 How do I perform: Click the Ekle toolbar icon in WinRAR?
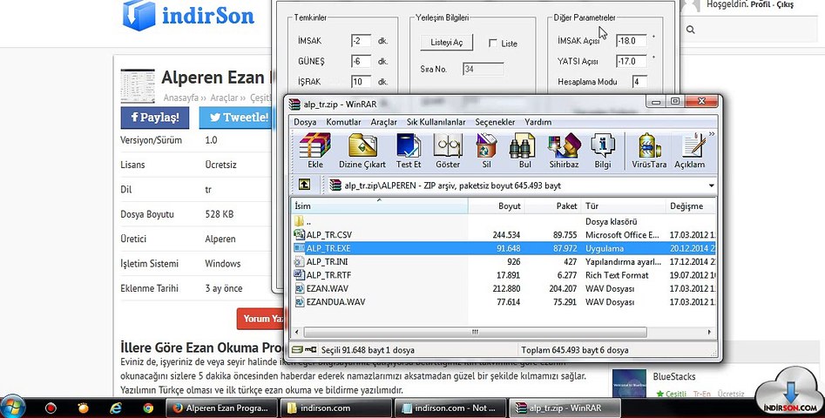(315, 151)
